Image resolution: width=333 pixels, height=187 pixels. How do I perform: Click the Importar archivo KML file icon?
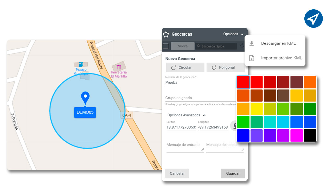click(x=252, y=58)
